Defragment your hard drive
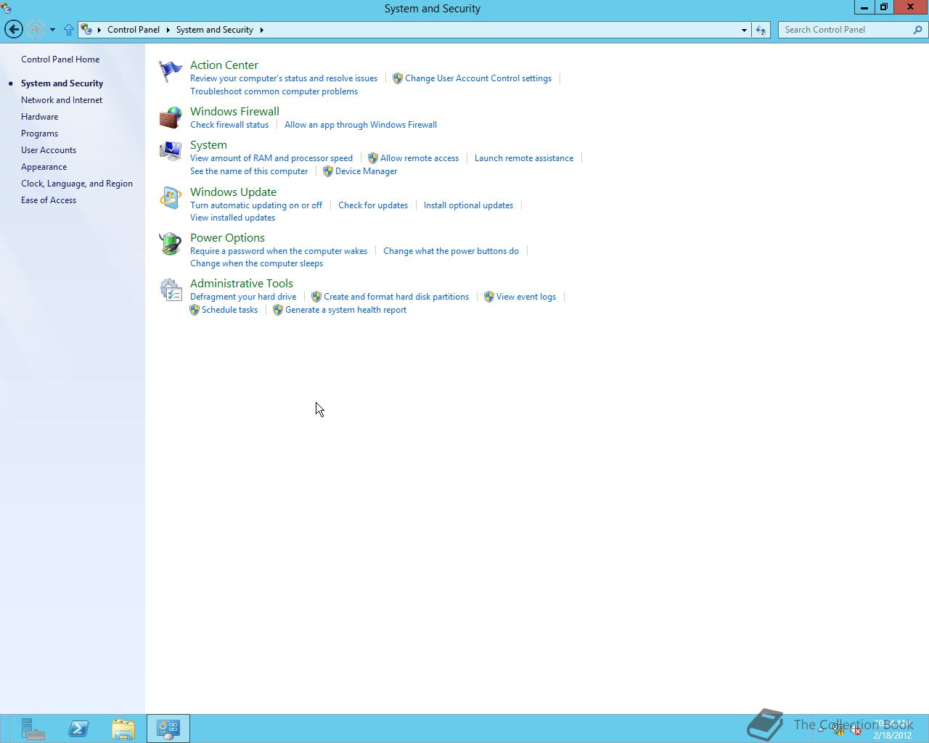Screen dimensions: 929x743 coord(243,297)
